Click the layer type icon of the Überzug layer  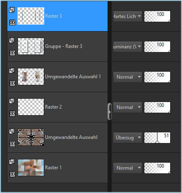(12, 131)
